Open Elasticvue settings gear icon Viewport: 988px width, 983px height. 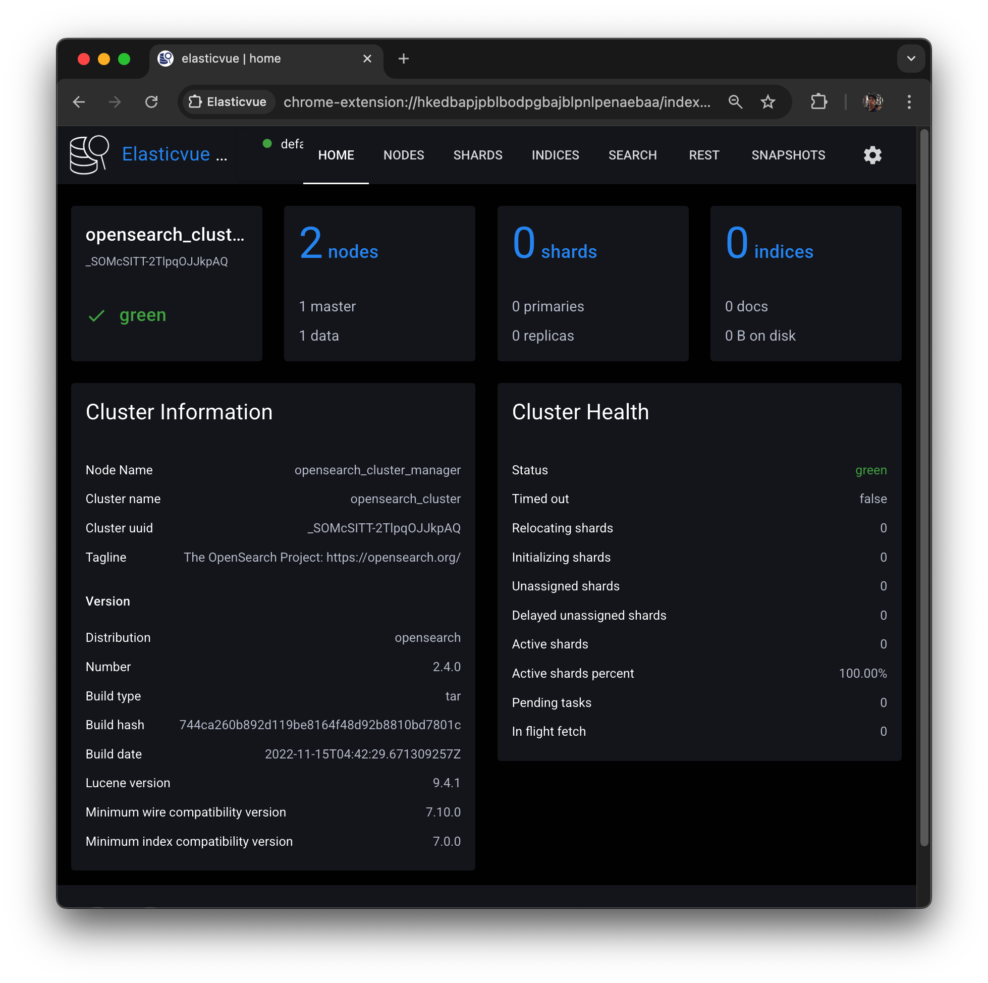coord(872,155)
